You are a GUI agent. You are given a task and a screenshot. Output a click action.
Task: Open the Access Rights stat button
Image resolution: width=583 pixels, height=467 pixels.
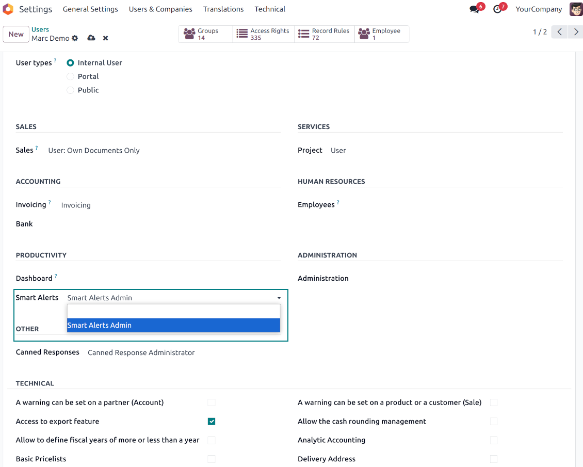[x=263, y=34]
